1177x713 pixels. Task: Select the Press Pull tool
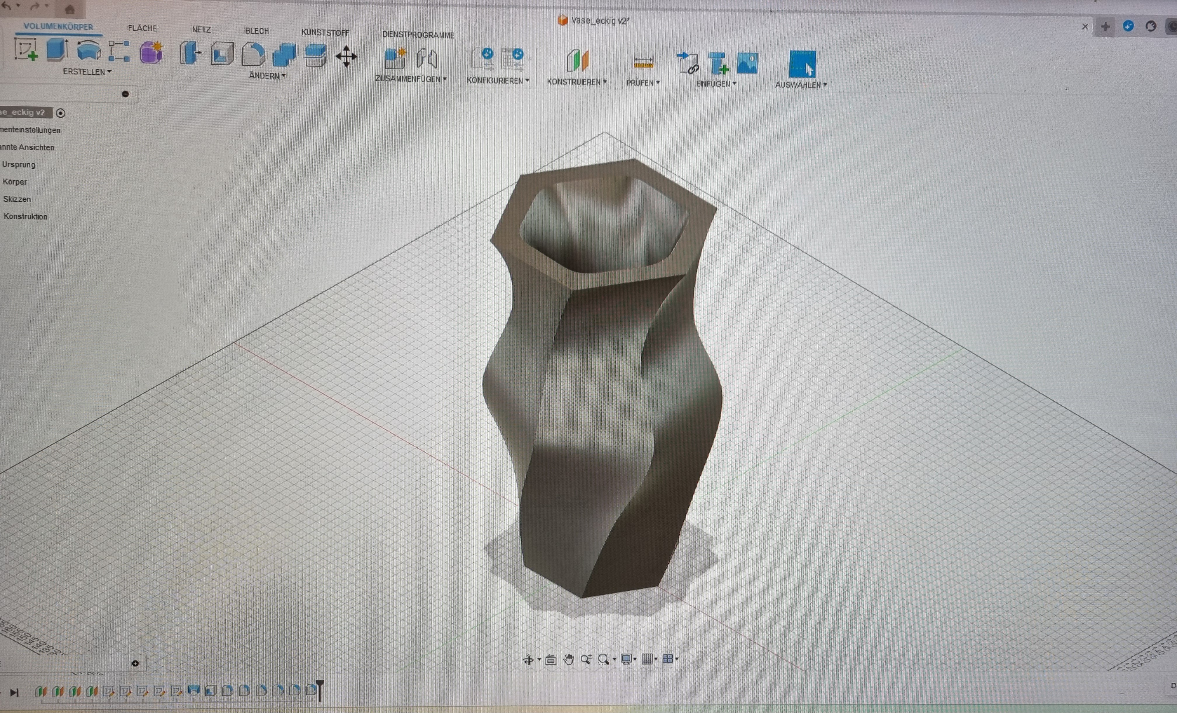pyautogui.click(x=190, y=53)
